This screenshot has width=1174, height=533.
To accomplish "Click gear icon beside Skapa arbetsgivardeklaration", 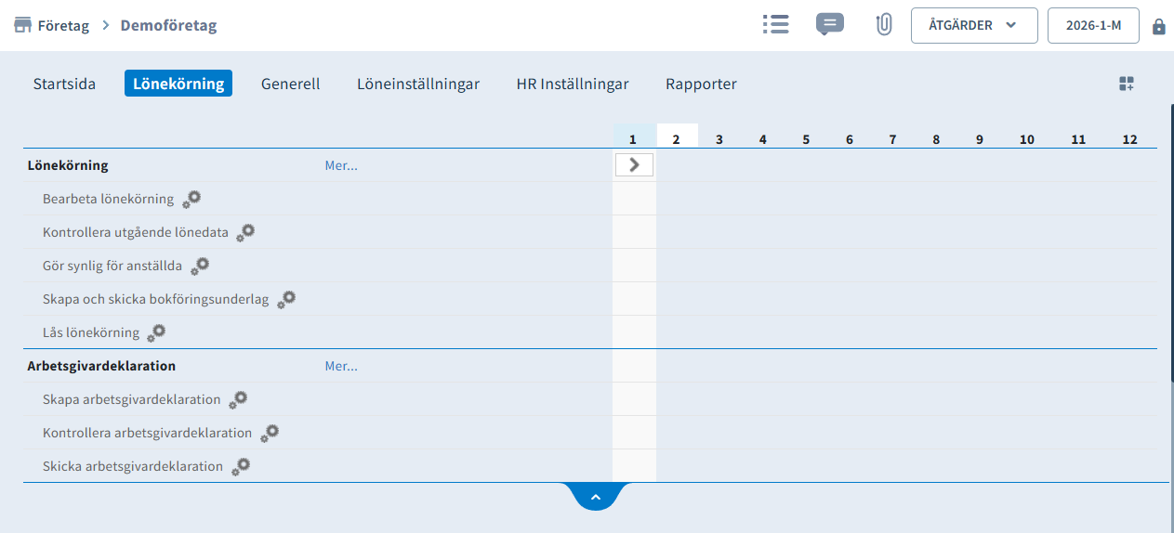I will tap(238, 399).
